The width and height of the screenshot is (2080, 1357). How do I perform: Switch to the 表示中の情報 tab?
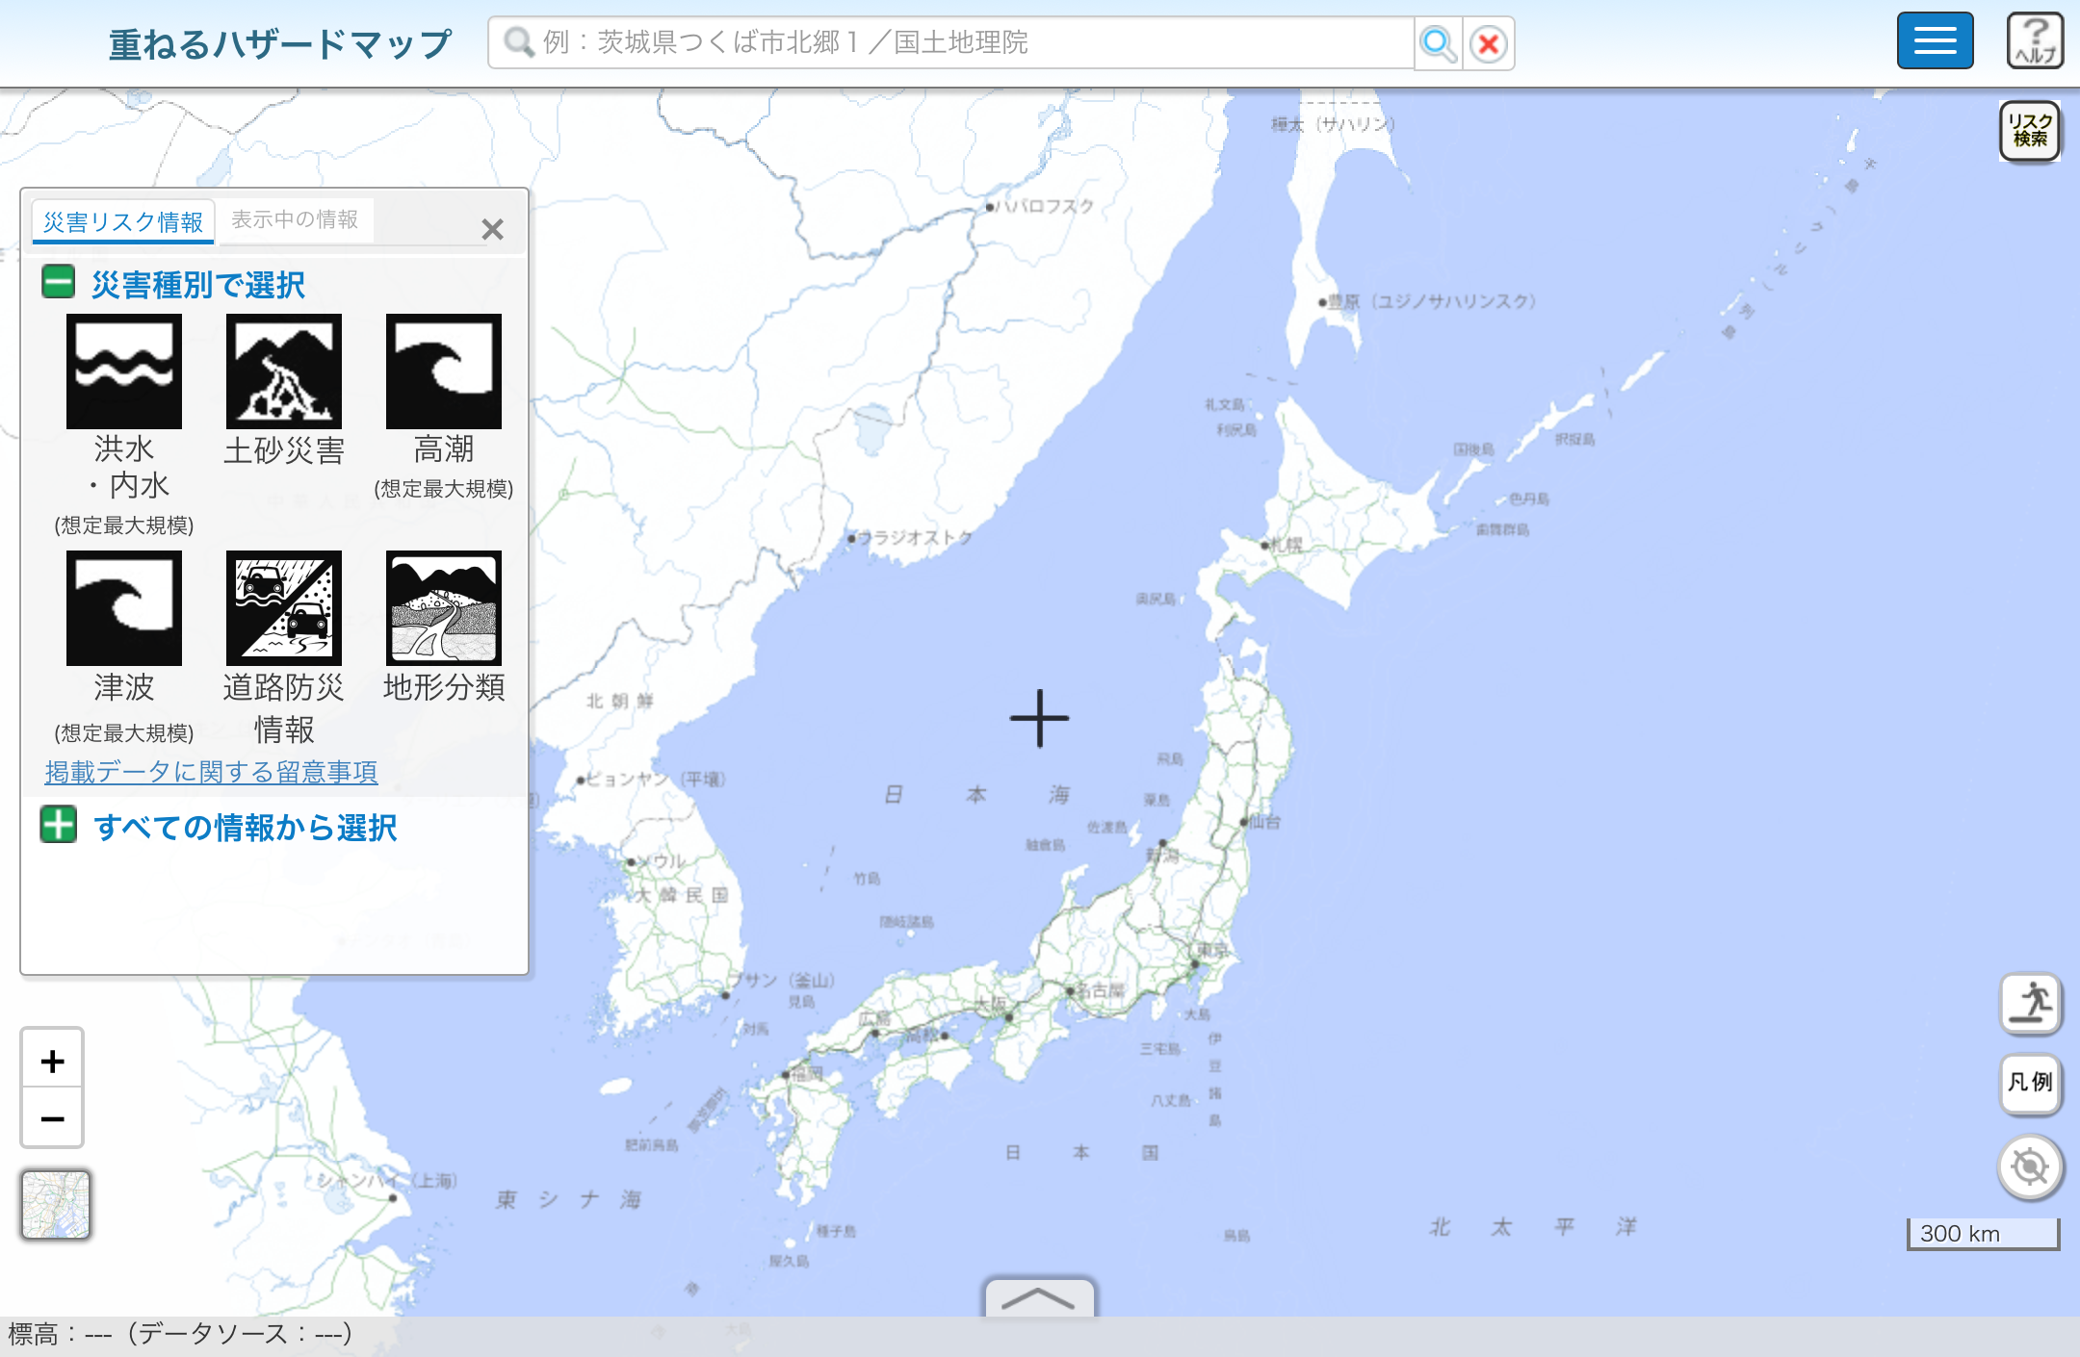pyautogui.click(x=295, y=219)
